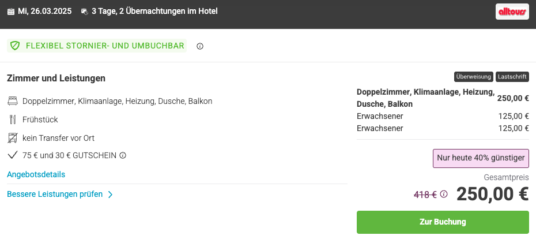This screenshot has width=536, height=239.
Task: Open the Angebotsdetails link
Action: pos(36,174)
